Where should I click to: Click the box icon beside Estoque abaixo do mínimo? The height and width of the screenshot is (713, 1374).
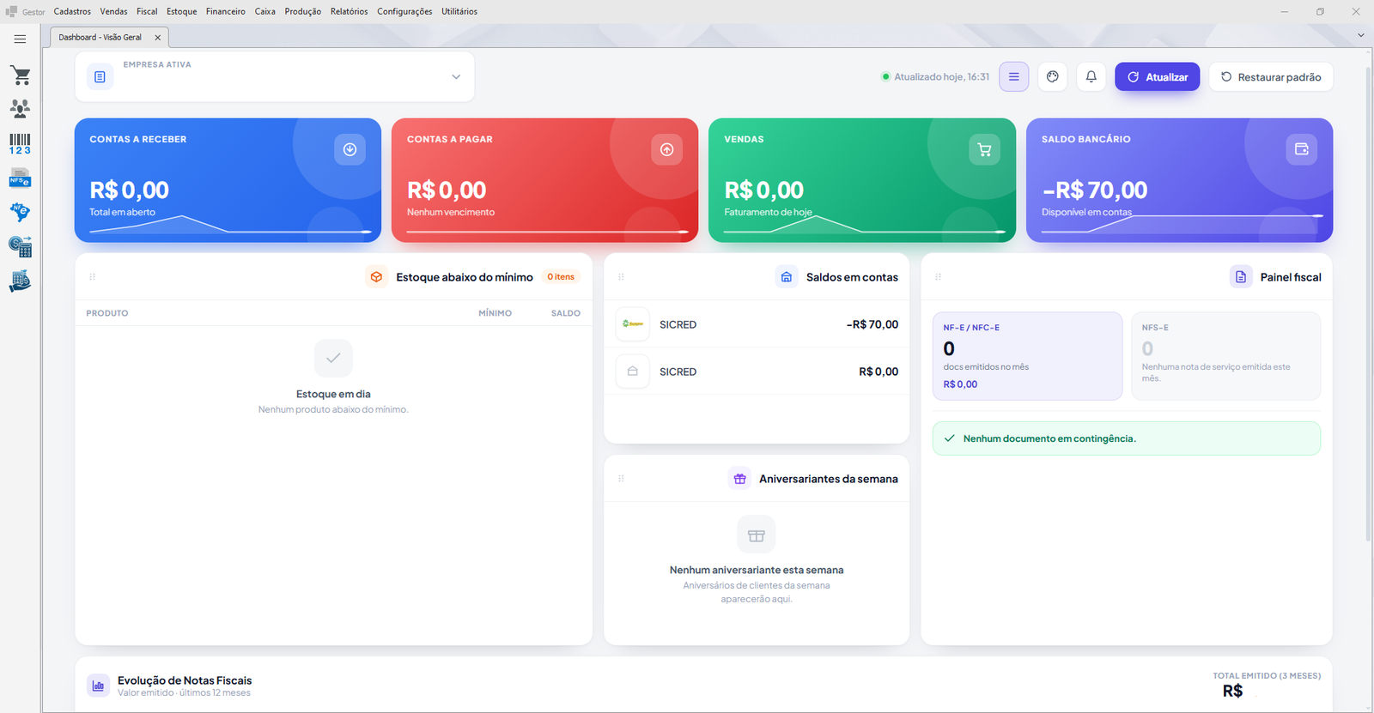[x=376, y=277]
